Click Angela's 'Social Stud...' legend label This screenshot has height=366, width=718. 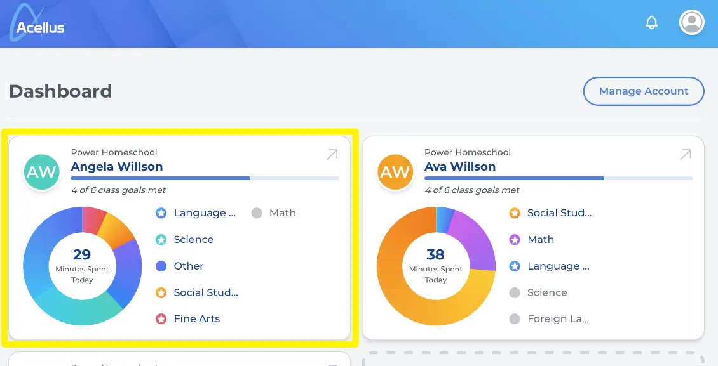click(x=206, y=292)
